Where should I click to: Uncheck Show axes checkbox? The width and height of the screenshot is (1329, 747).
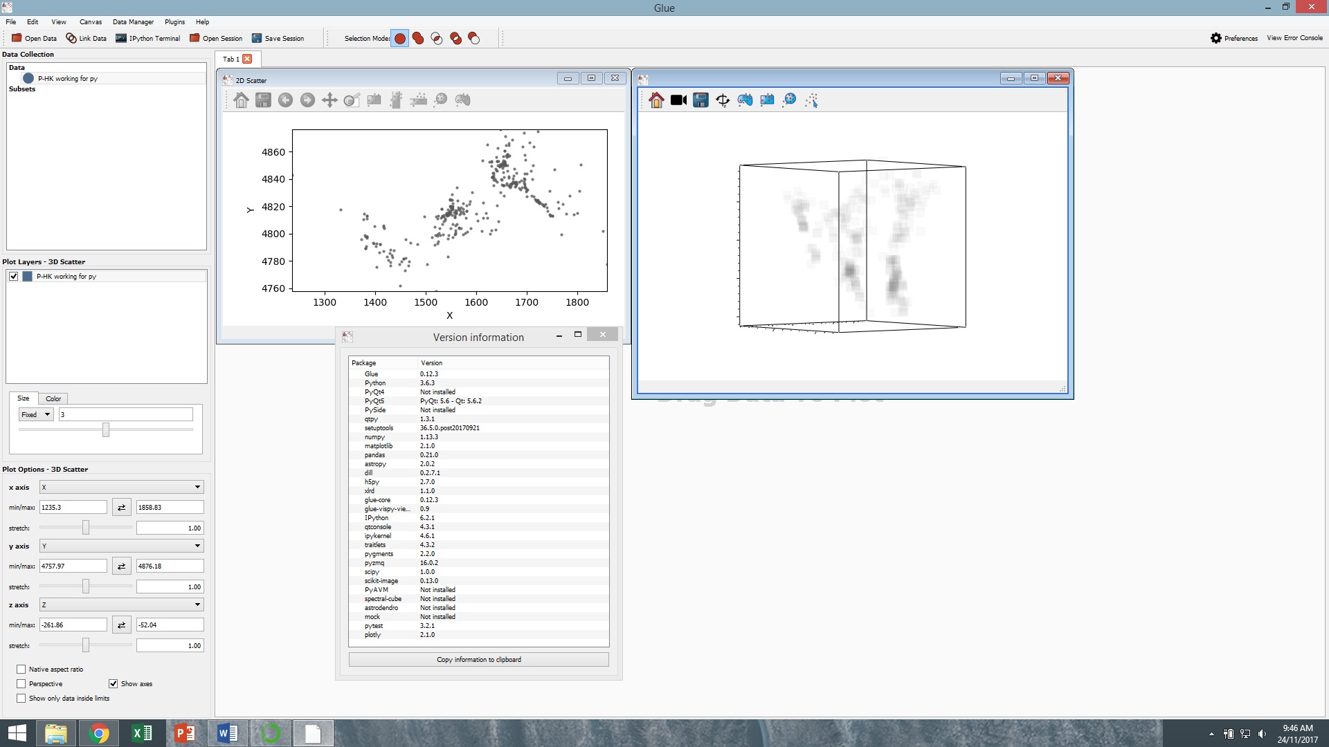click(114, 683)
